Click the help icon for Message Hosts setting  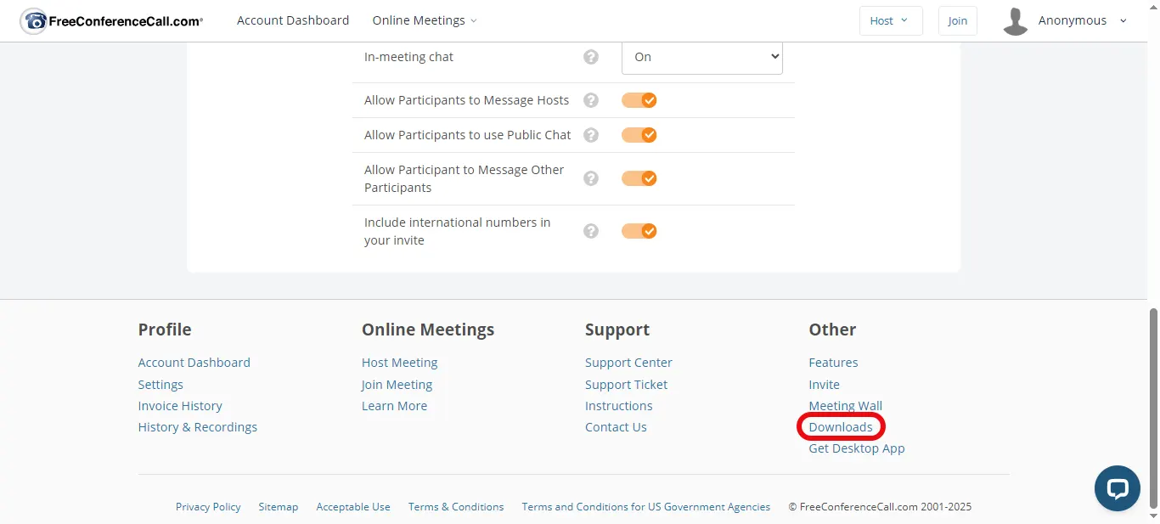point(591,100)
